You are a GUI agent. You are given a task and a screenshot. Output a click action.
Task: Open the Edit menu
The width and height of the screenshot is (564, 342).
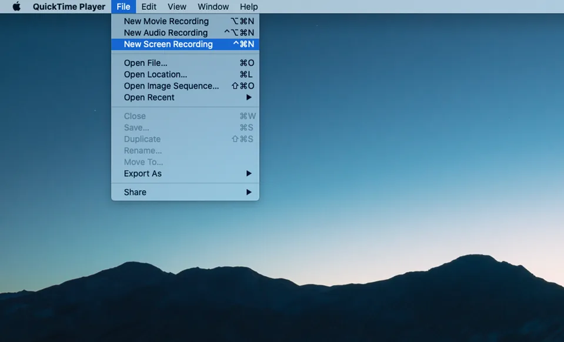(x=148, y=6)
